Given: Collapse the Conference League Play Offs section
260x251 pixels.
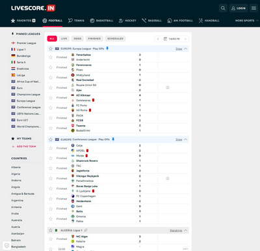Looking at the screenshot, I should 186,140.
